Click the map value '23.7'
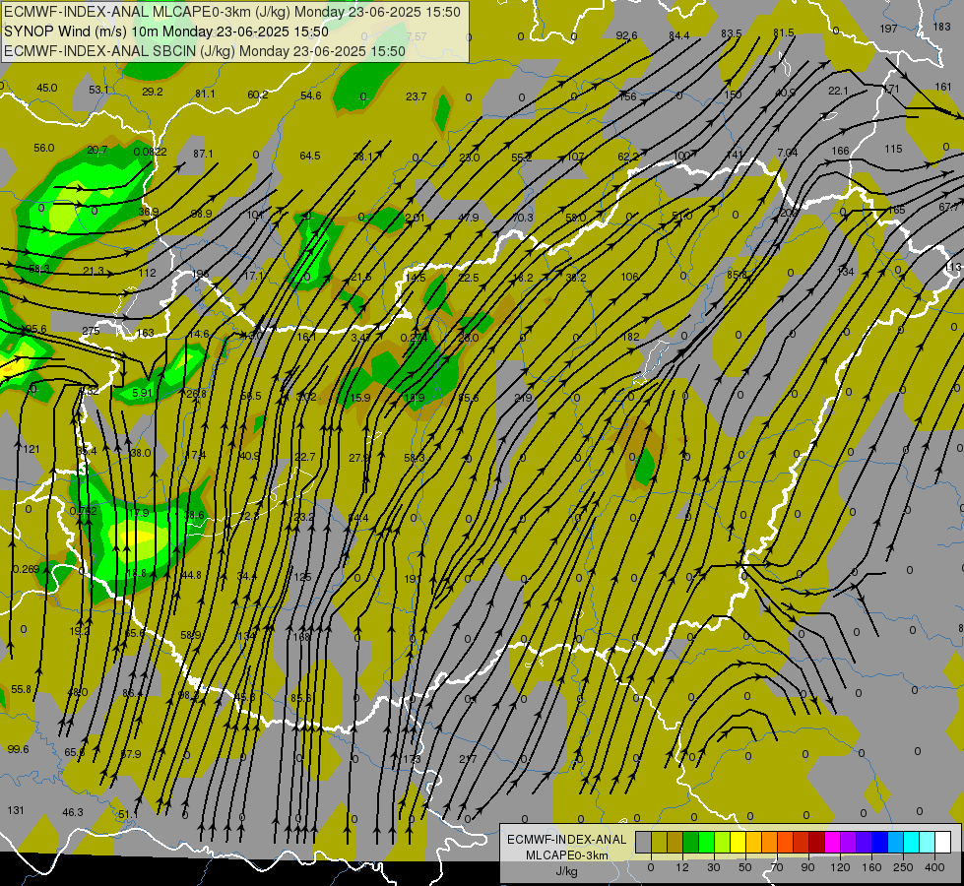 [417, 96]
